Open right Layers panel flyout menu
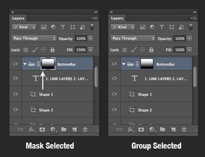The image size is (205, 157). [x=194, y=18]
